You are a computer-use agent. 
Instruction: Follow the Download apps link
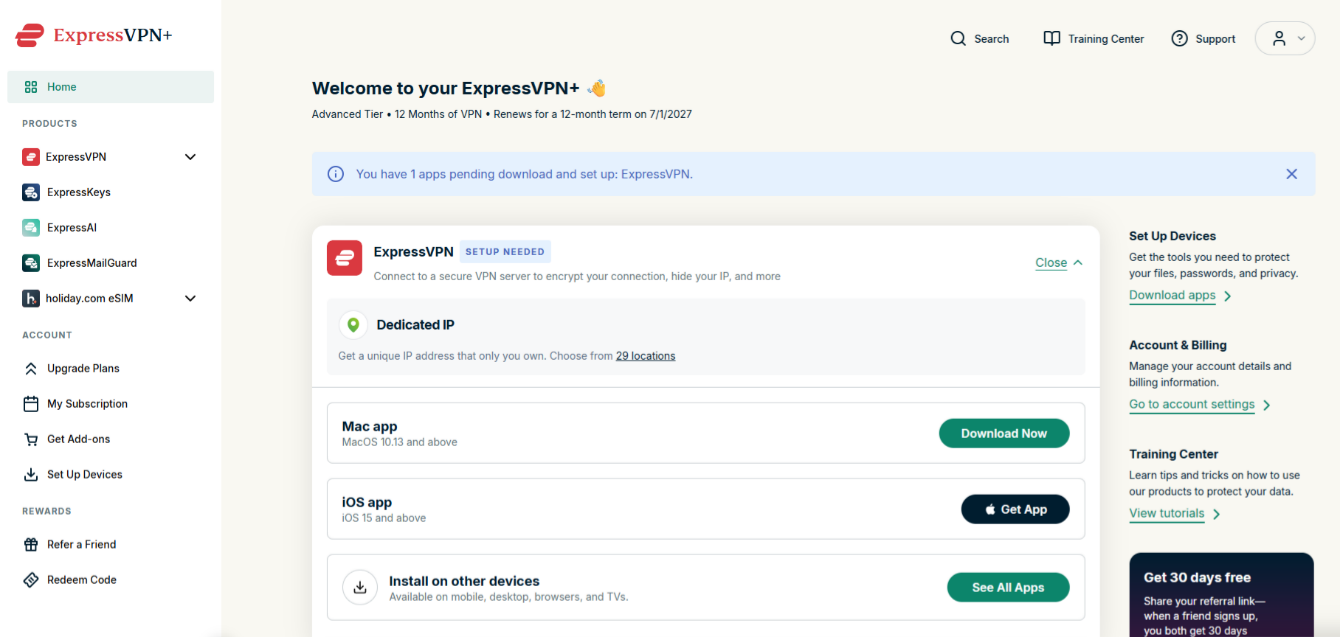(1172, 296)
